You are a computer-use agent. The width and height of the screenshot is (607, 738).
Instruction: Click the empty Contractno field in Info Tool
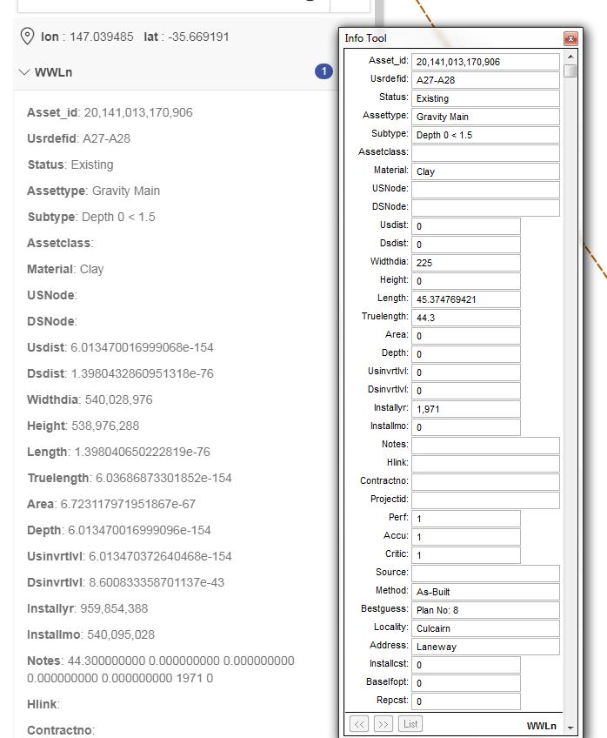pos(486,482)
